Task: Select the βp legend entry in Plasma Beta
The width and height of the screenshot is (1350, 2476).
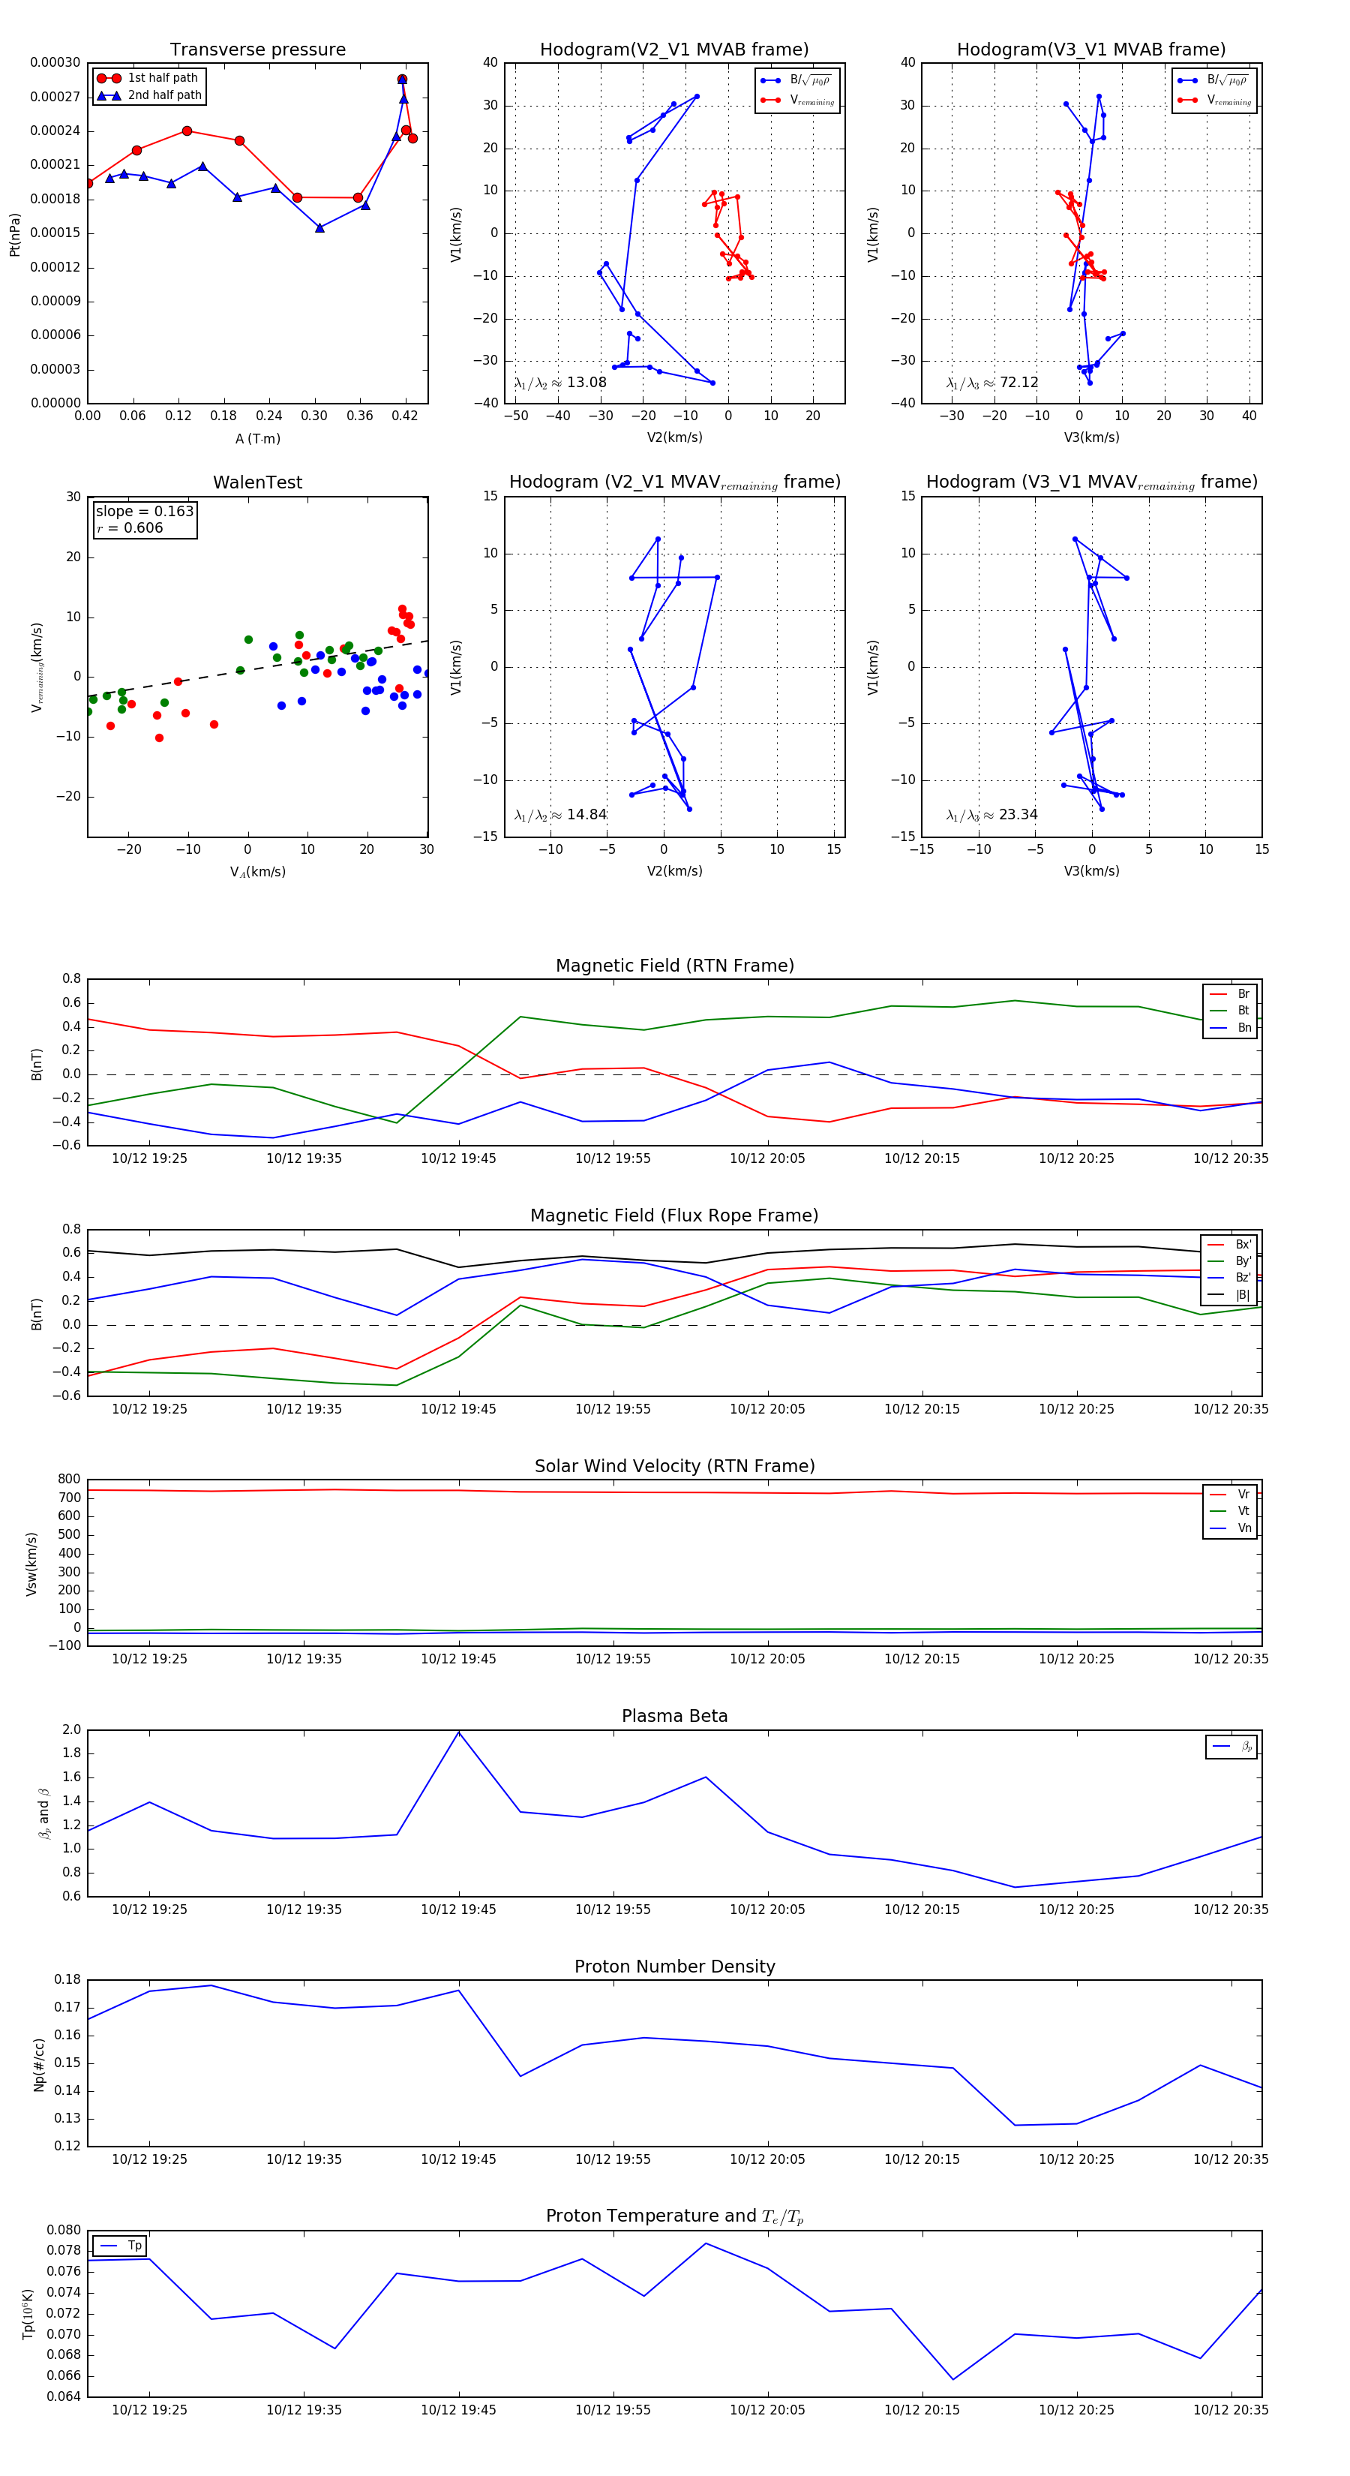Action: [x=1233, y=1747]
